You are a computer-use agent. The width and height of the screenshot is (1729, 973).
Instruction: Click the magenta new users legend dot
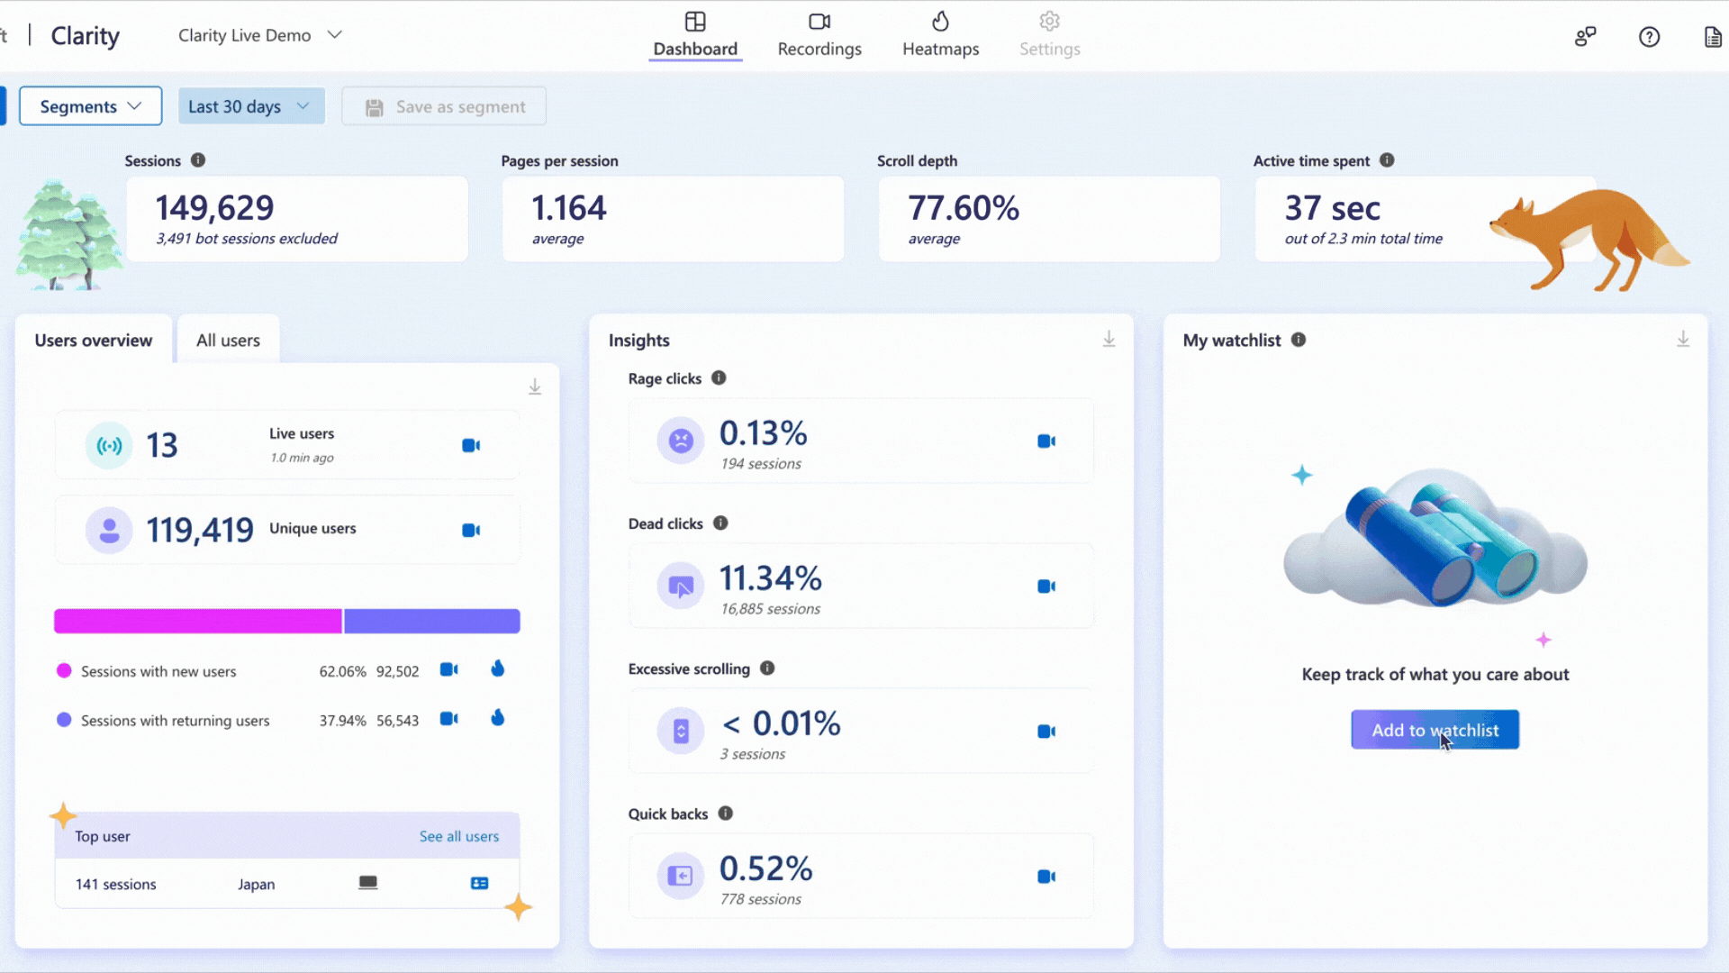(64, 670)
